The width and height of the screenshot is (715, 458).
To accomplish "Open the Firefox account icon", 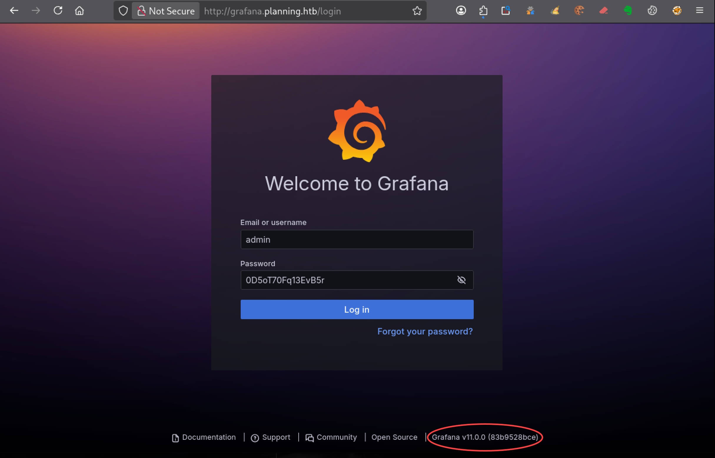I will [461, 11].
